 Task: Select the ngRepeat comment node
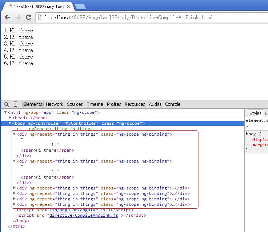click(x=60, y=129)
